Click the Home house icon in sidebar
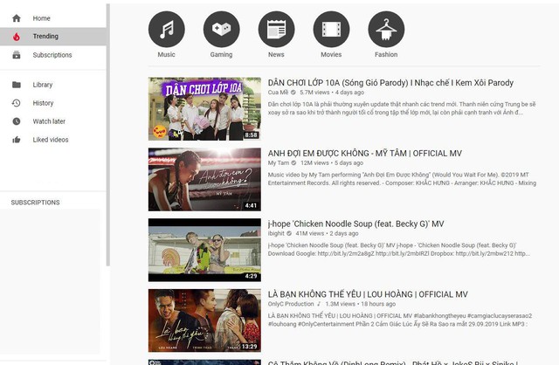 pyautogui.click(x=17, y=18)
